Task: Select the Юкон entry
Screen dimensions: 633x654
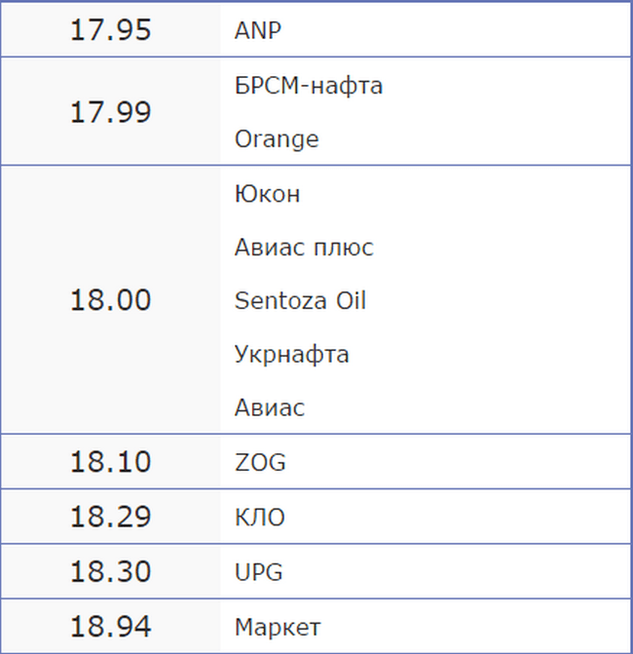Action: [x=267, y=194]
